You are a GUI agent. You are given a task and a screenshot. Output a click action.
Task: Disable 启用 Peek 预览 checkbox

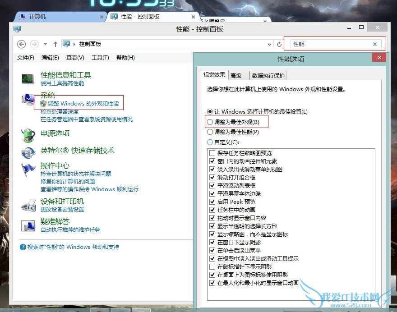coord(212,202)
